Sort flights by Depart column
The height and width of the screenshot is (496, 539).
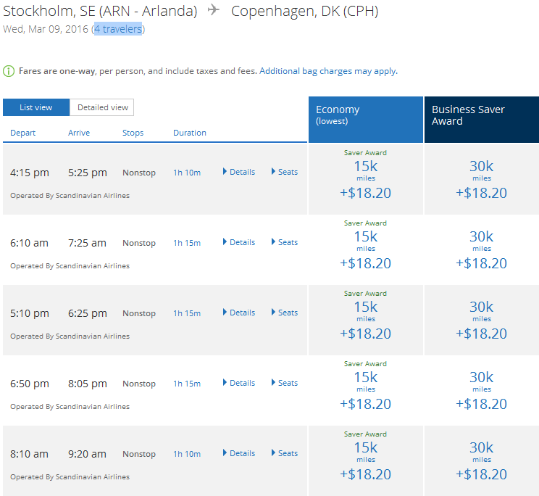[23, 133]
